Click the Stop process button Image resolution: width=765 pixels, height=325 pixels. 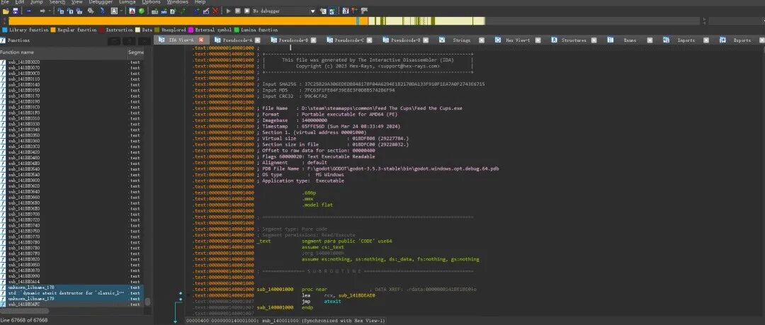tap(246, 11)
